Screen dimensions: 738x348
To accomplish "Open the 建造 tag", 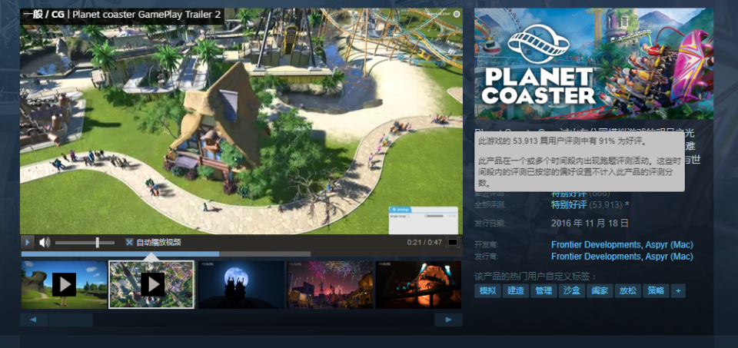I will 516,290.
